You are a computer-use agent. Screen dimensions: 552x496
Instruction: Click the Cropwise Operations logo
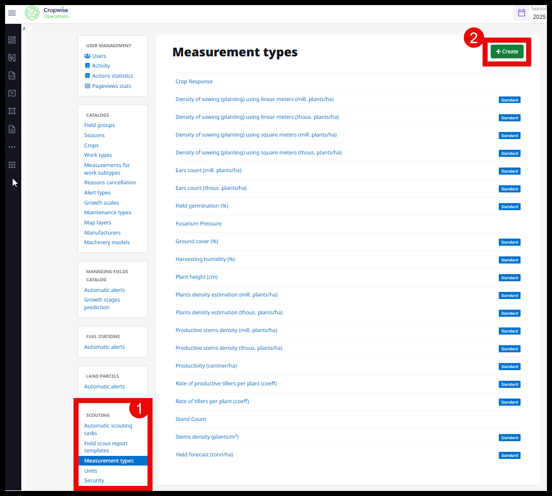point(47,13)
